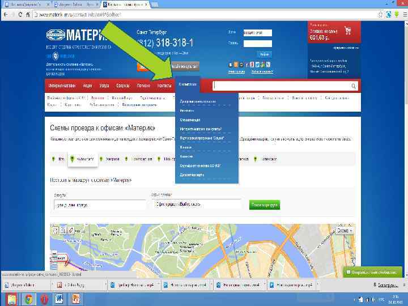Select the first item in О компании dropdown

pyautogui.click(x=198, y=101)
